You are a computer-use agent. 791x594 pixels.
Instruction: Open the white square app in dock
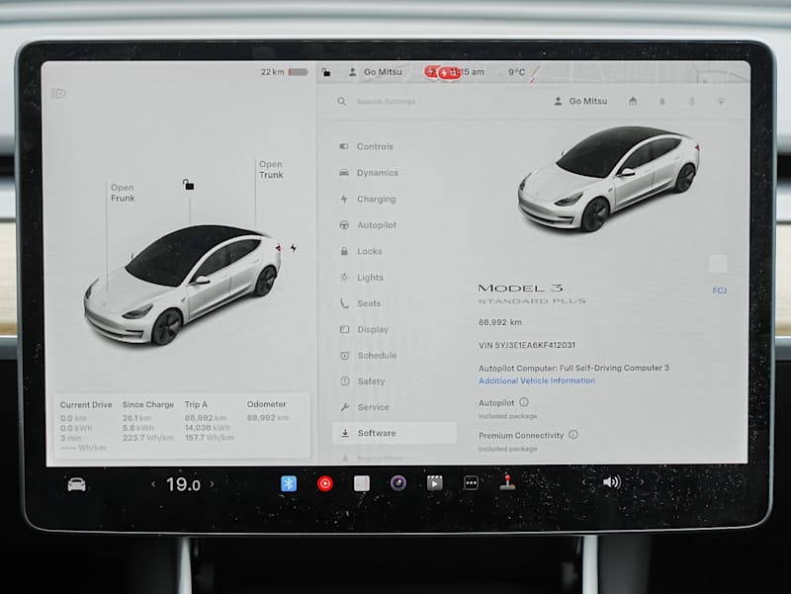362,483
